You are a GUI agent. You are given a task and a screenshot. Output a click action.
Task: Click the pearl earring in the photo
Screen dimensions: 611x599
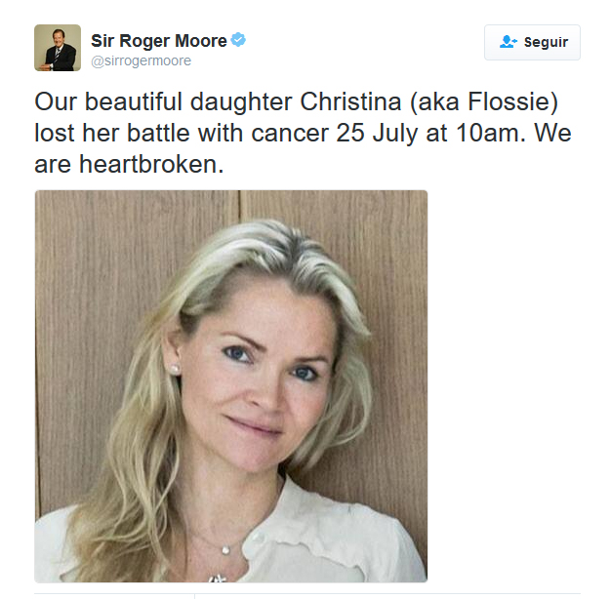pyautogui.click(x=175, y=369)
